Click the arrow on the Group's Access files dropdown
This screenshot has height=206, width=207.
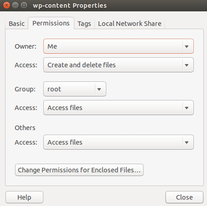tap(187, 108)
